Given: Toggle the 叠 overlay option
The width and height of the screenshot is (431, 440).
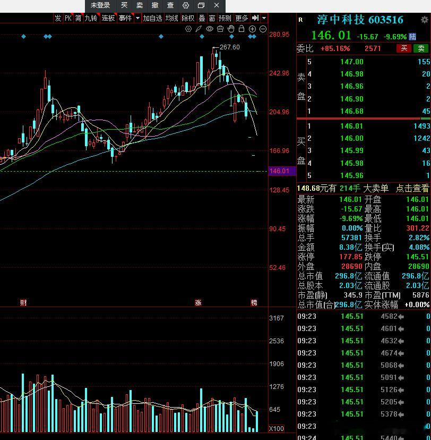Looking at the screenshot, I should (x=202, y=18).
